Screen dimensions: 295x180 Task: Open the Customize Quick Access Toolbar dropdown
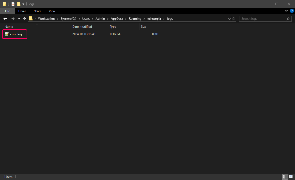coord(23,4)
